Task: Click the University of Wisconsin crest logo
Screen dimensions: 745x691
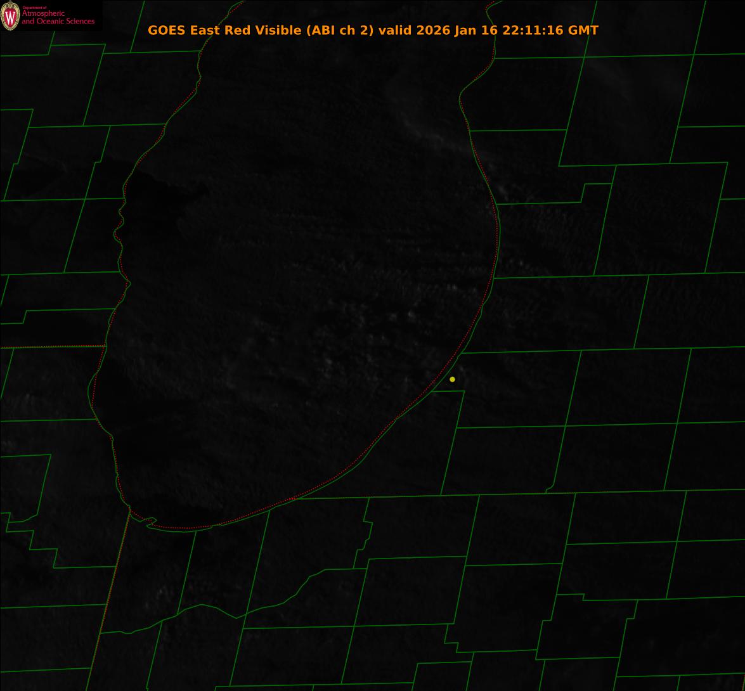Action: 10,16
